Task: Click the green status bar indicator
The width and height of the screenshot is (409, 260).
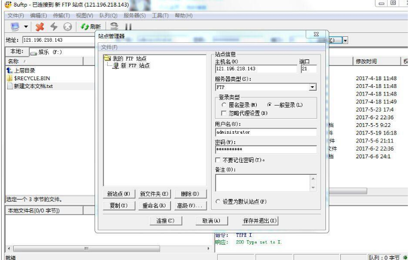Action: point(405,257)
